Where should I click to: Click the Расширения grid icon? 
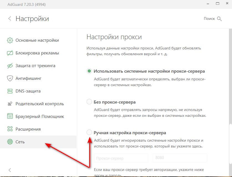click(x=10, y=129)
